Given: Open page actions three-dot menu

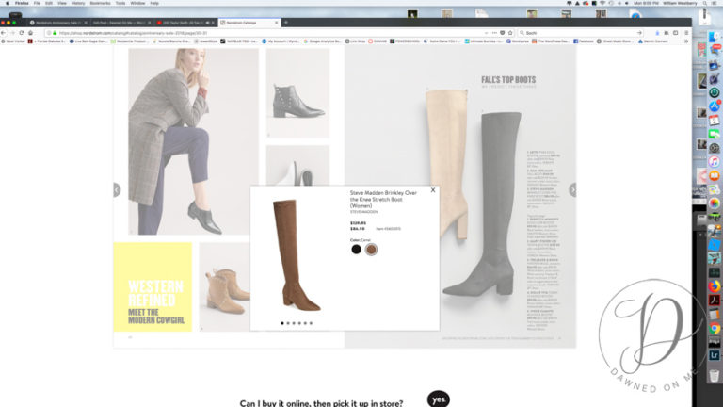Looking at the screenshot, I should 494,33.
